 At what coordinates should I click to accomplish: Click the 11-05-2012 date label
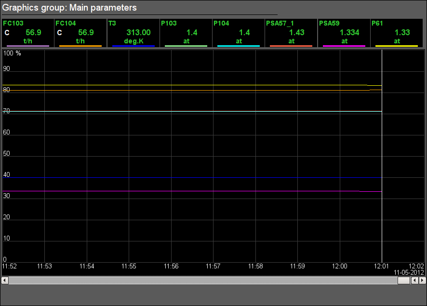point(409,272)
